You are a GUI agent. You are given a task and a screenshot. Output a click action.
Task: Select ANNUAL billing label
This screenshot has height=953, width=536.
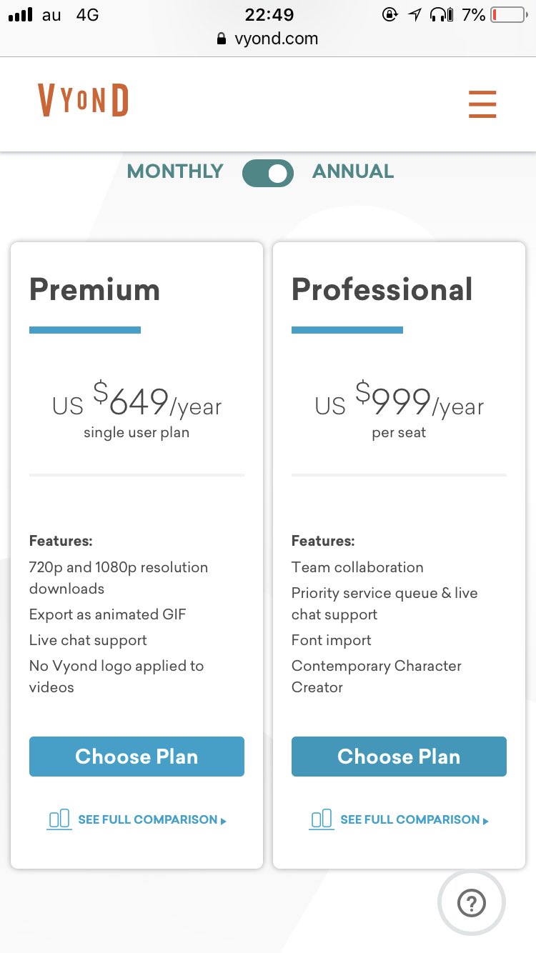(353, 171)
